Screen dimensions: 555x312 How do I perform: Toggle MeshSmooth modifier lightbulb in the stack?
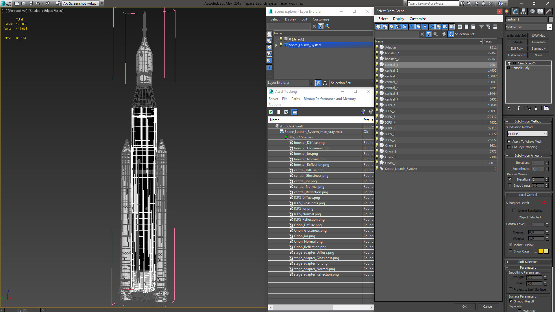[x=509, y=63]
